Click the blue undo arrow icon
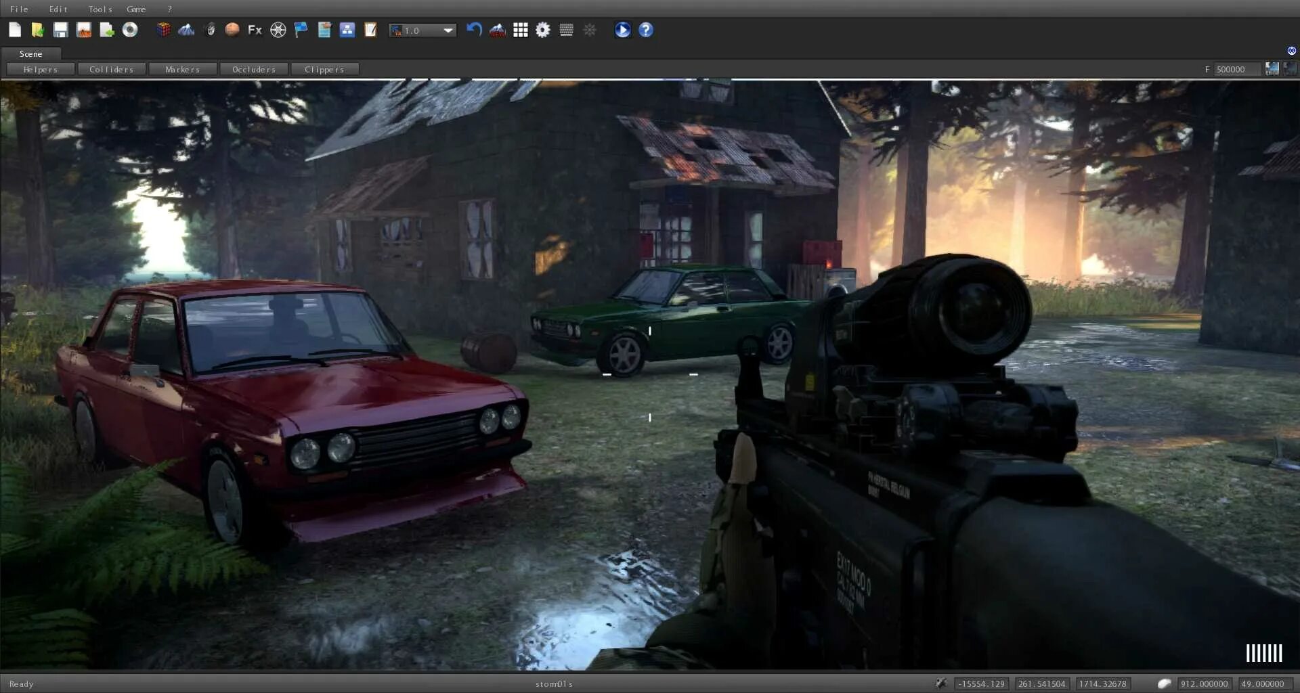 click(474, 30)
